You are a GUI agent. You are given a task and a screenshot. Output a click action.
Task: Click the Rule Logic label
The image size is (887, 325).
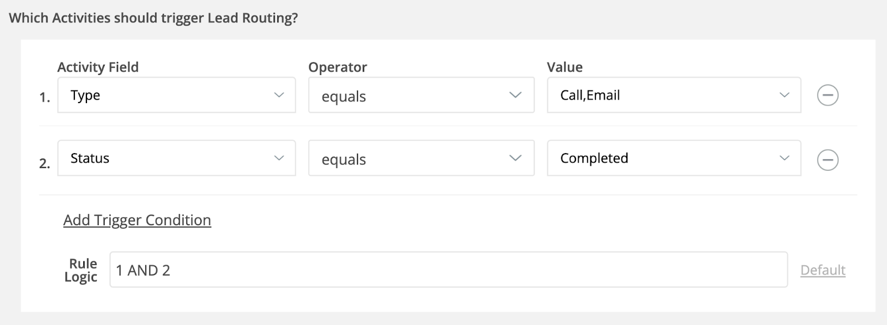coord(81,270)
